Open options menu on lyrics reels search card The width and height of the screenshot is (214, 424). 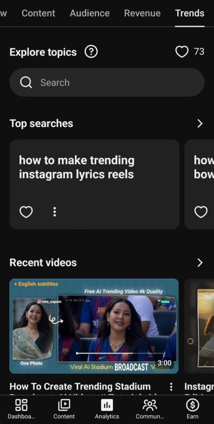tap(54, 212)
